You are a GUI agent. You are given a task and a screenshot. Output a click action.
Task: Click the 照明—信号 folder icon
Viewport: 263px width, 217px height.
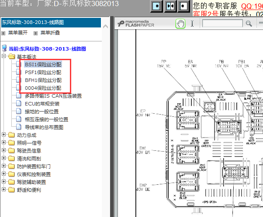pyautogui.click(x=11, y=142)
